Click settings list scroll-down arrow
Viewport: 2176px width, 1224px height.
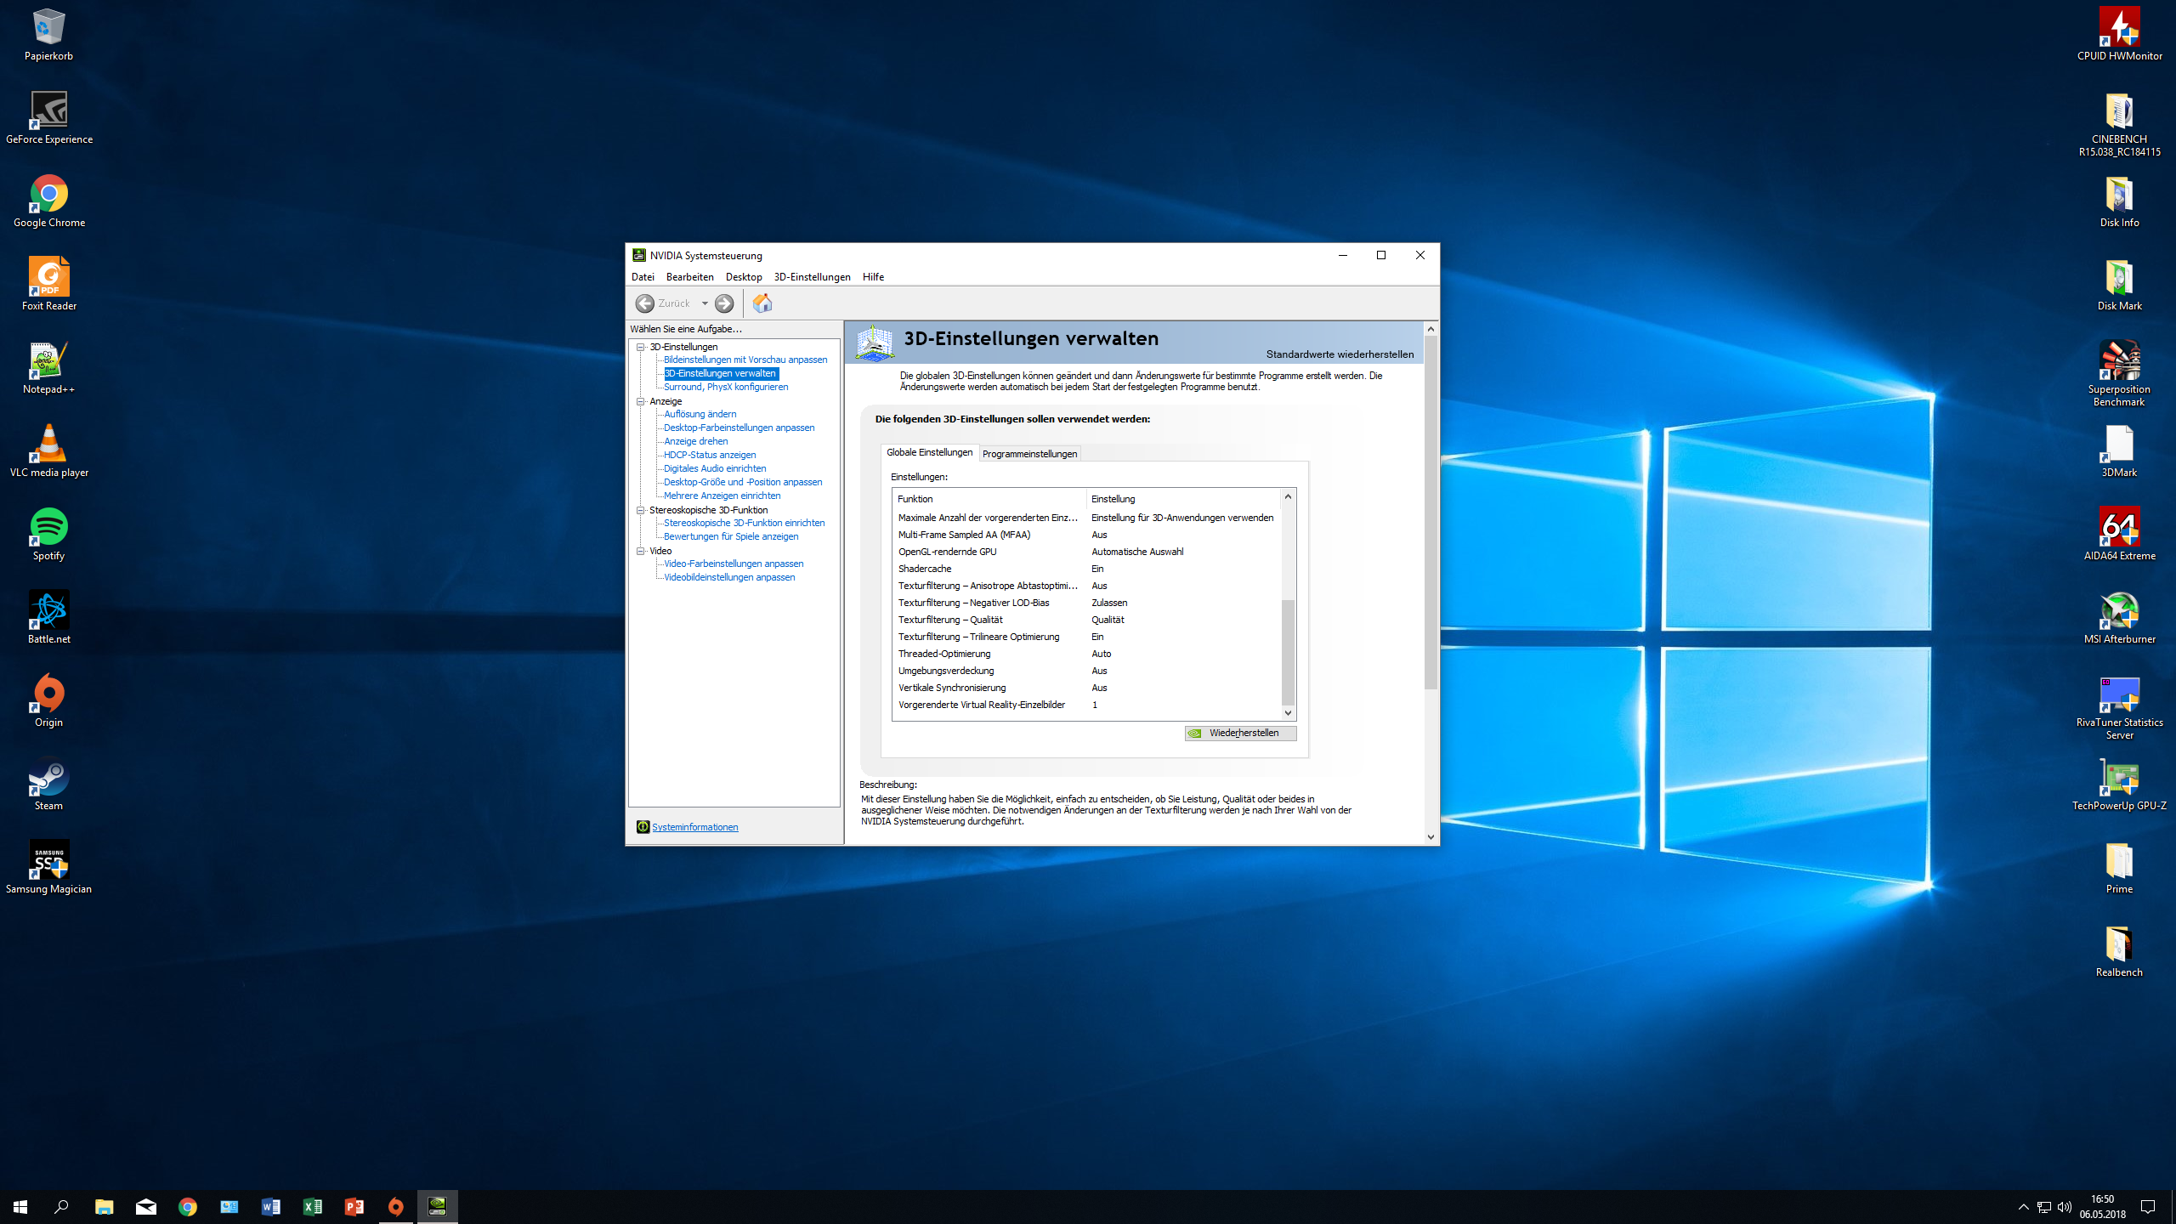pos(1288,713)
